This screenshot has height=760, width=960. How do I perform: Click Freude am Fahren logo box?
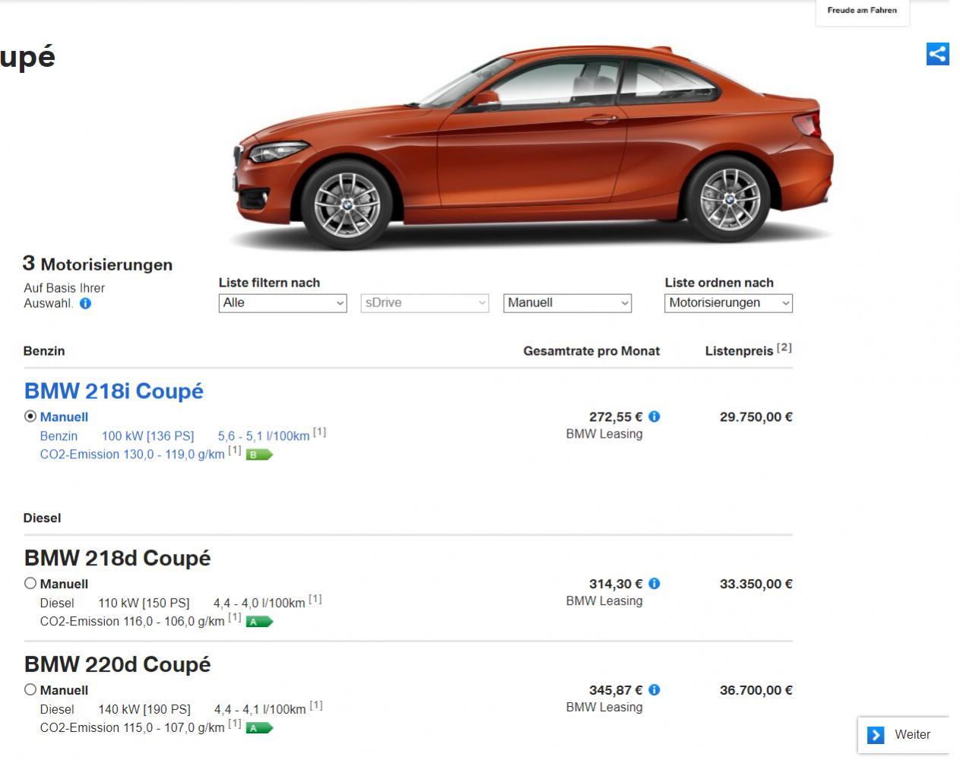[x=862, y=12]
